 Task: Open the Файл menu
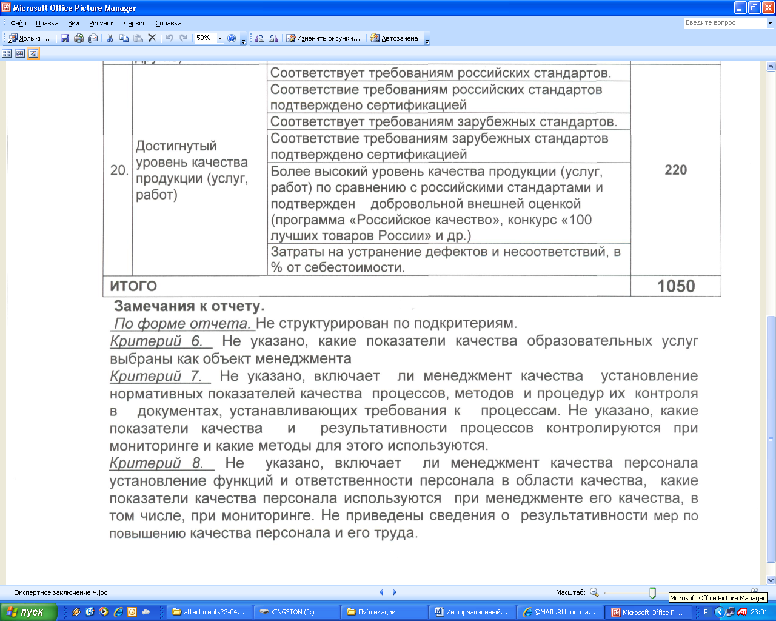[18, 23]
